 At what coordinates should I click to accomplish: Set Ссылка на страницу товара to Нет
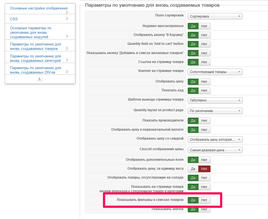pyautogui.click(x=204, y=62)
